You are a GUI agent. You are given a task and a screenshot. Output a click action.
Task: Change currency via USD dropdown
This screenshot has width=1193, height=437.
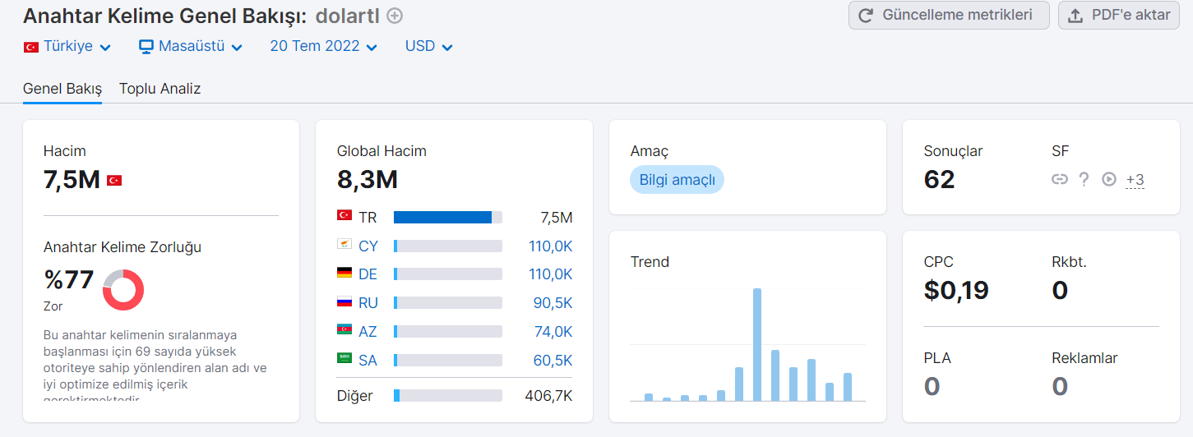pos(429,47)
